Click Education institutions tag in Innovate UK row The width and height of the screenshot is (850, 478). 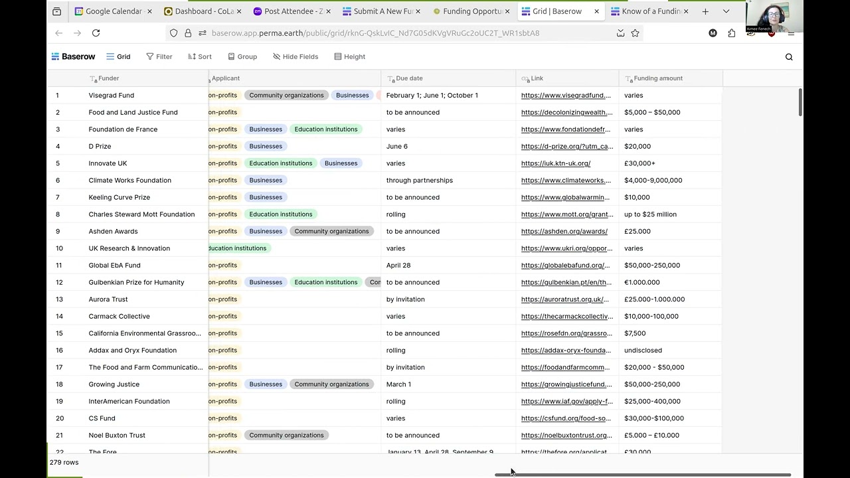pyautogui.click(x=281, y=163)
